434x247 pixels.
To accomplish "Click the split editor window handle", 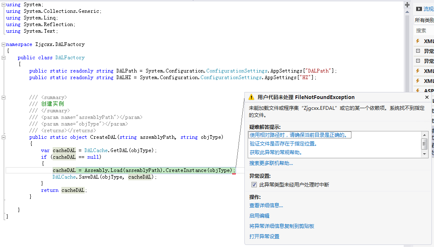I will pos(407,5).
